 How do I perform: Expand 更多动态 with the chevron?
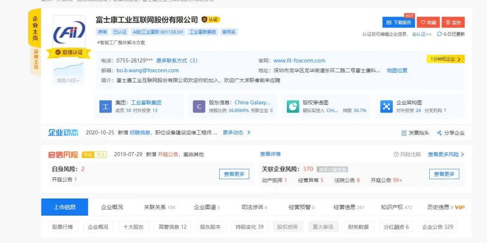point(248,133)
